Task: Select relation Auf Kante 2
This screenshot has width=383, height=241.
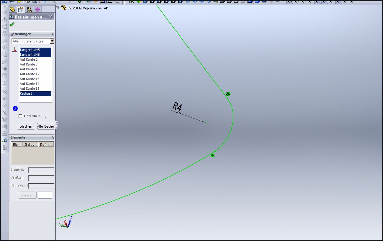Action: 35,59
